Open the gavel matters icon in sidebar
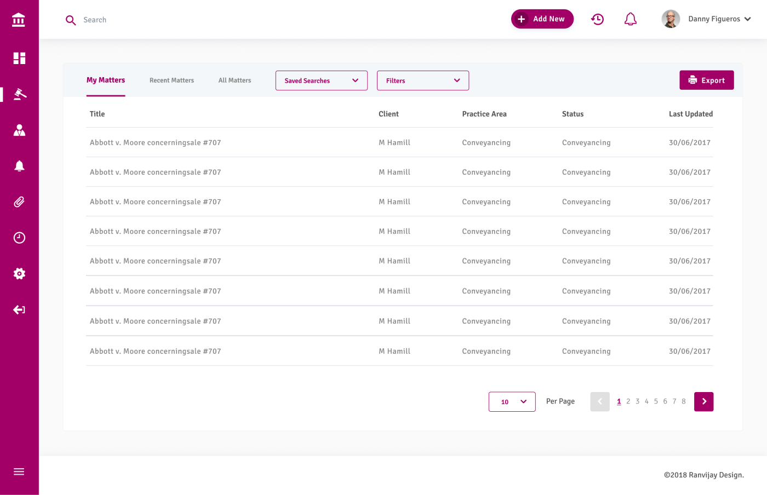 click(x=19, y=94)
